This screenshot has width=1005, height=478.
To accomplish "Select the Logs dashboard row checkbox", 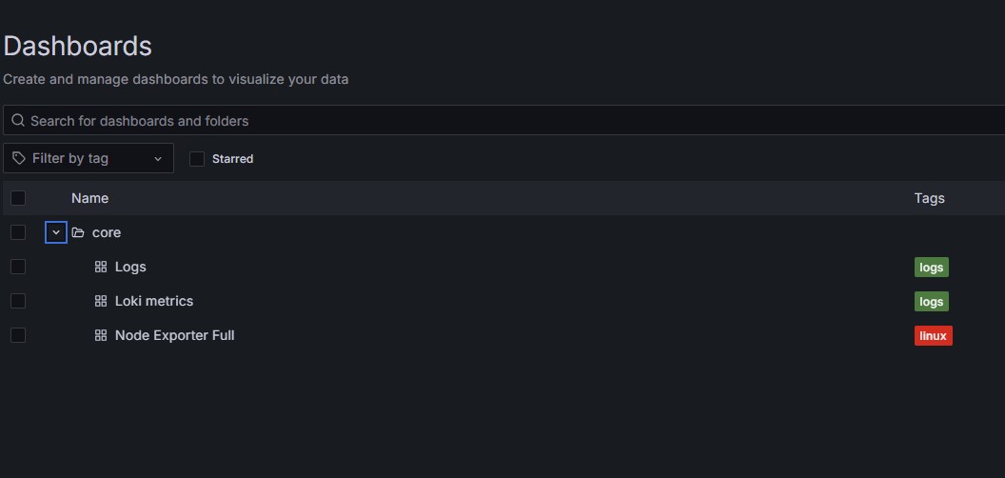I will click(x=18, y=267).
